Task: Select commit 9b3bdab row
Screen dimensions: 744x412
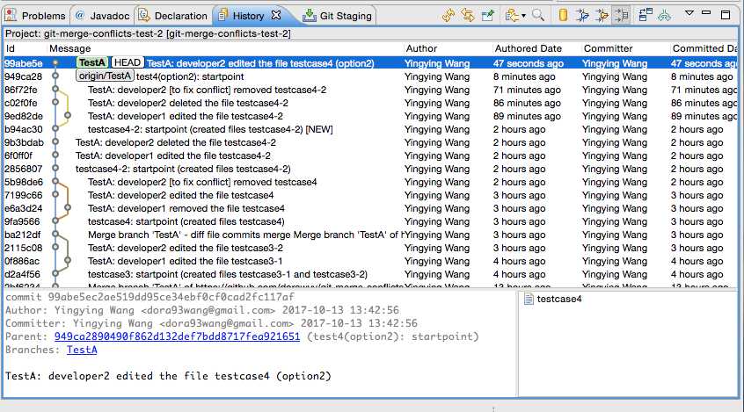Action: [x=370, y=142]
